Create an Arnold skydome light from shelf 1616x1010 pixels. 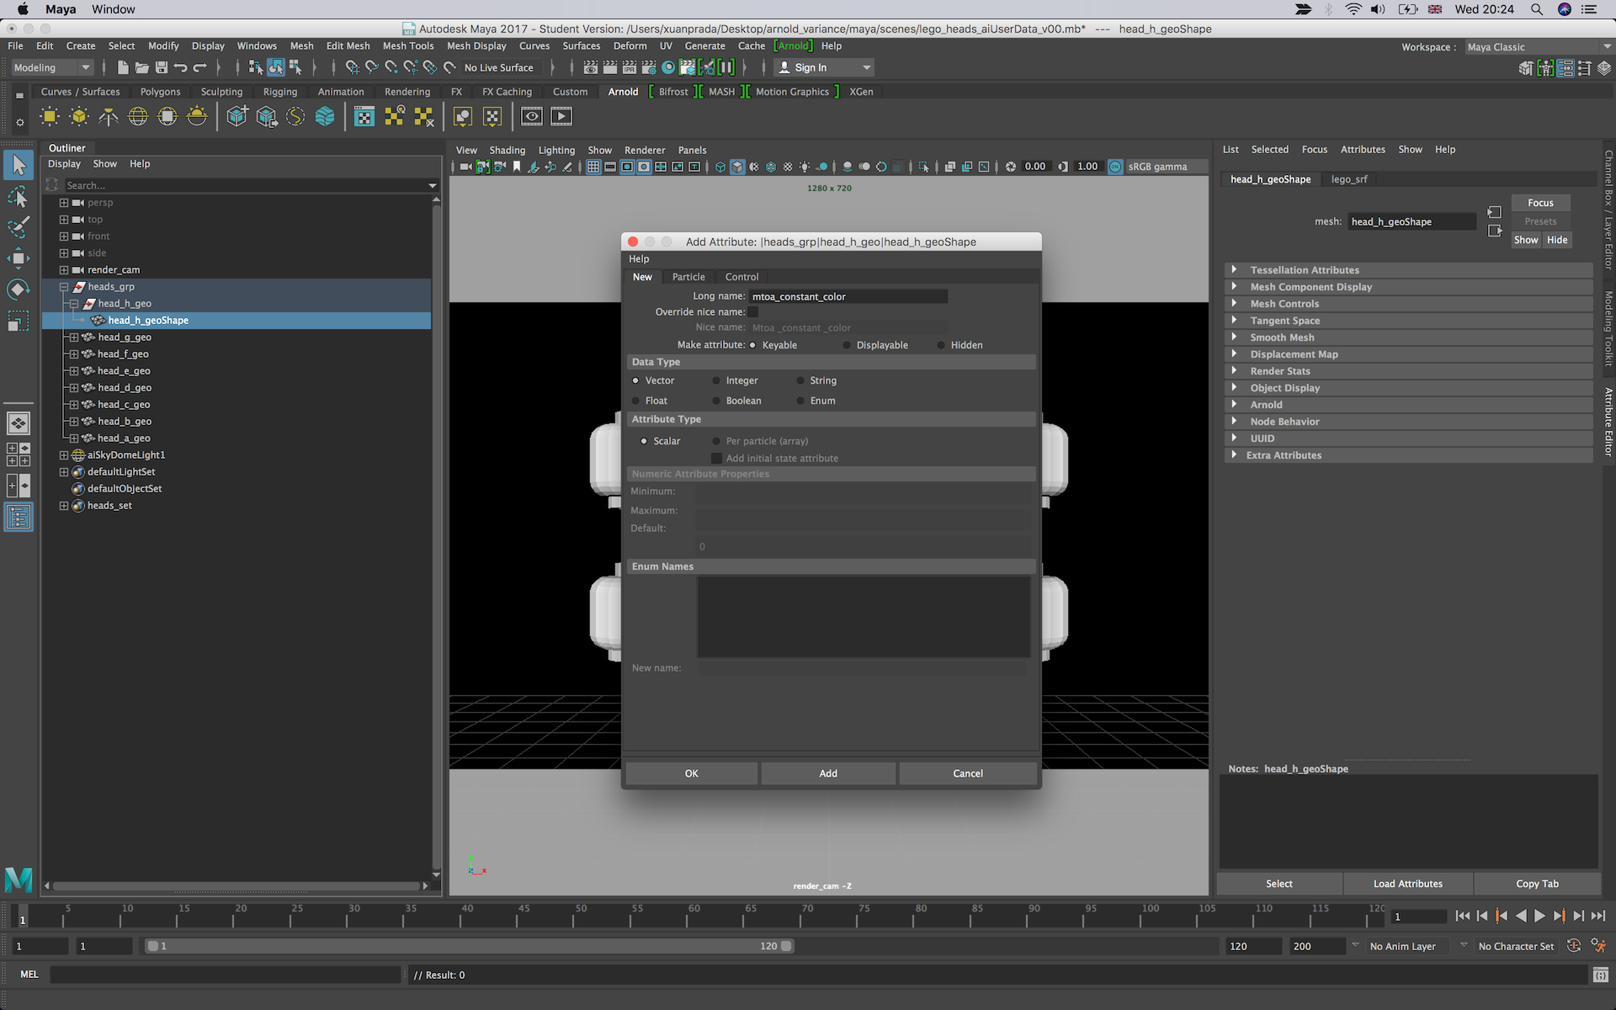[138, 117]
